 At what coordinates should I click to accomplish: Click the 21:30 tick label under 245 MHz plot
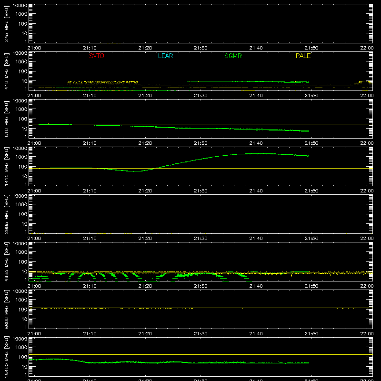201,48
